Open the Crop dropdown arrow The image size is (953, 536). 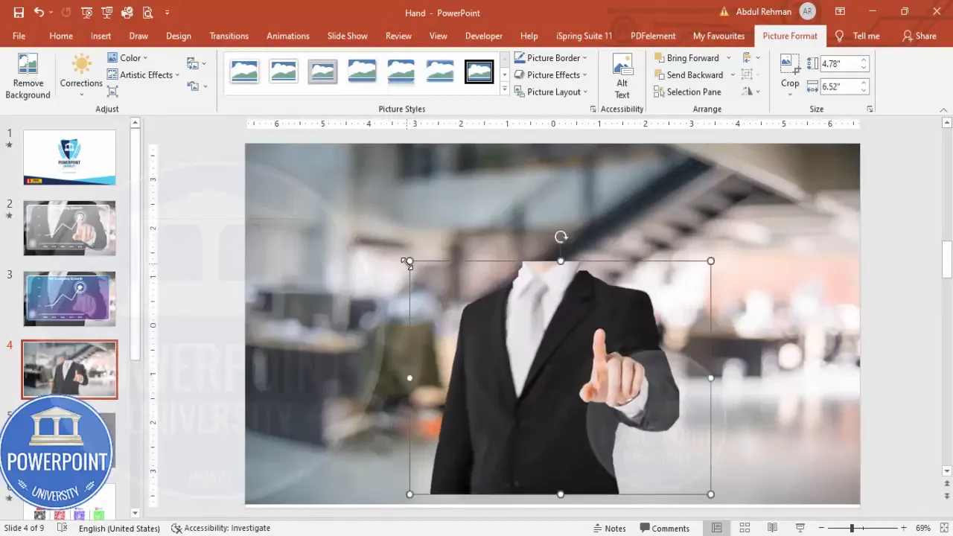tap(790, 95)
